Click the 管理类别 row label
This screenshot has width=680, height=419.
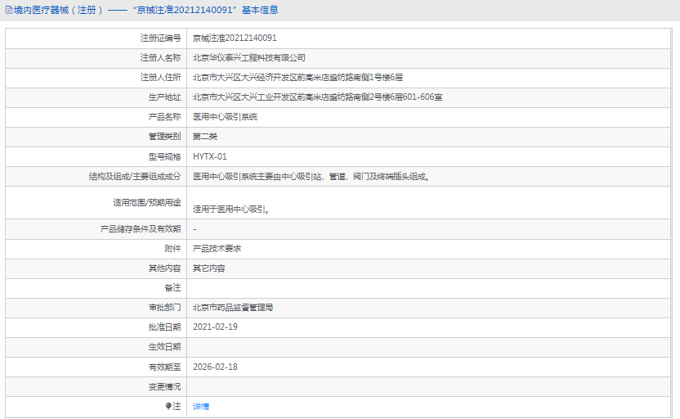point(165,137)
